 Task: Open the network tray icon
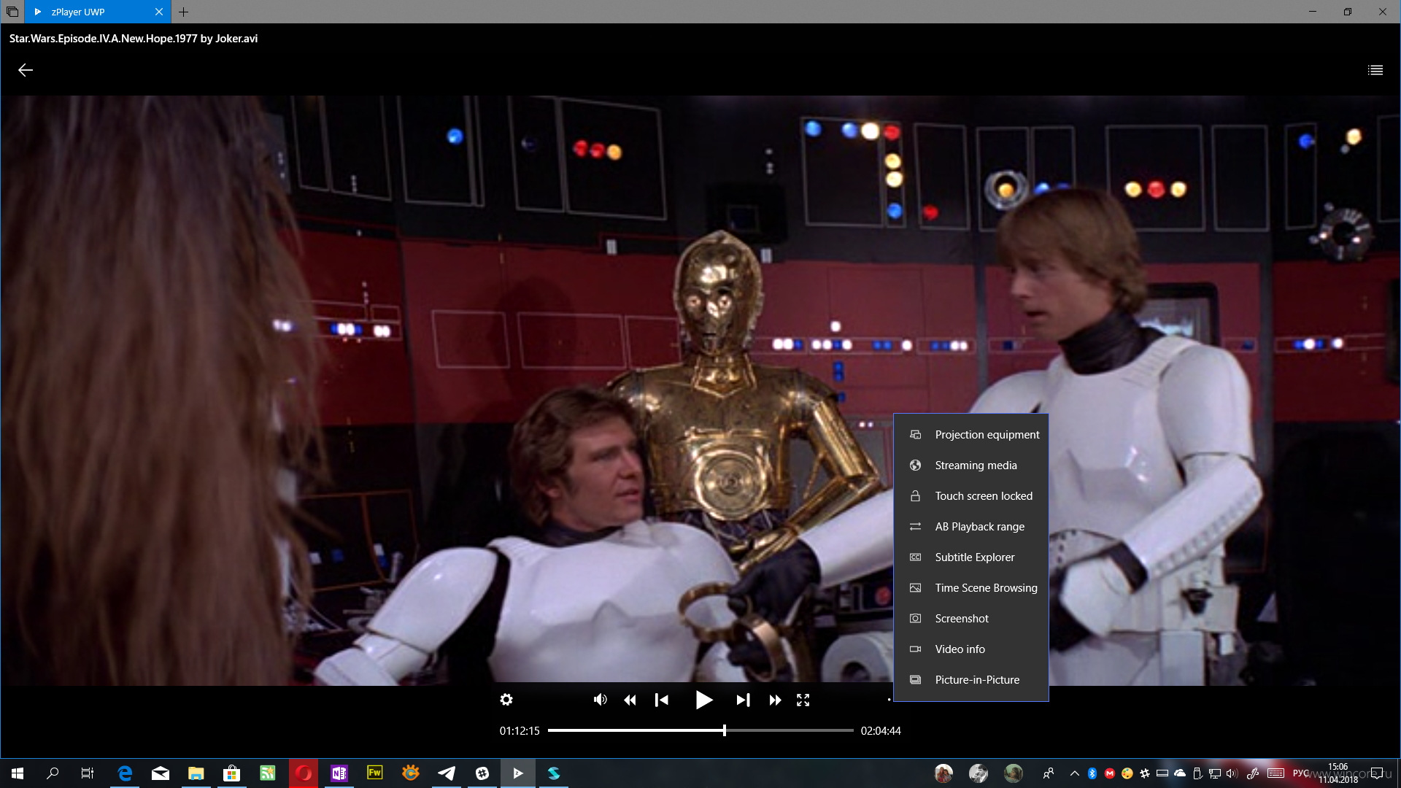(x=1215, y=773)
